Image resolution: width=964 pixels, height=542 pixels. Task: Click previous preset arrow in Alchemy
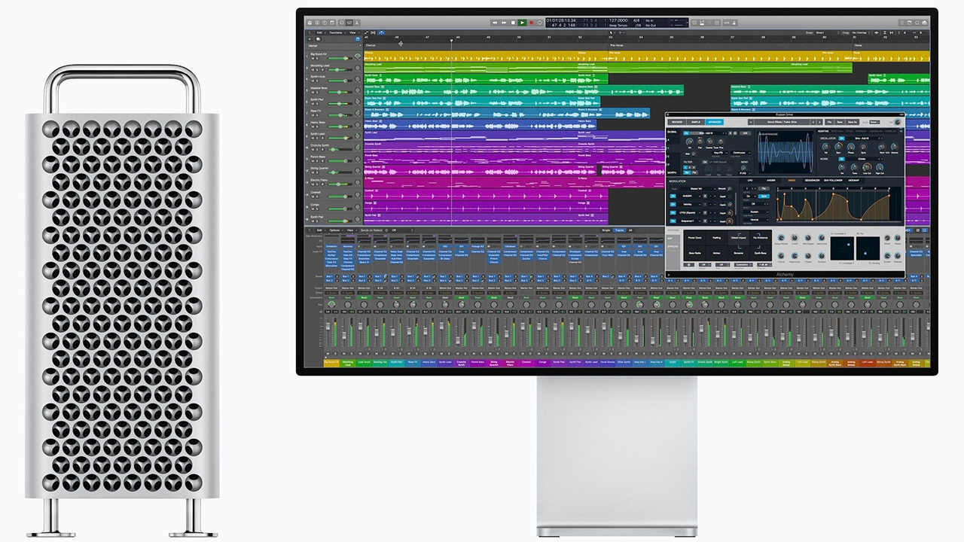pyautogui.click(x=813, y=122)
